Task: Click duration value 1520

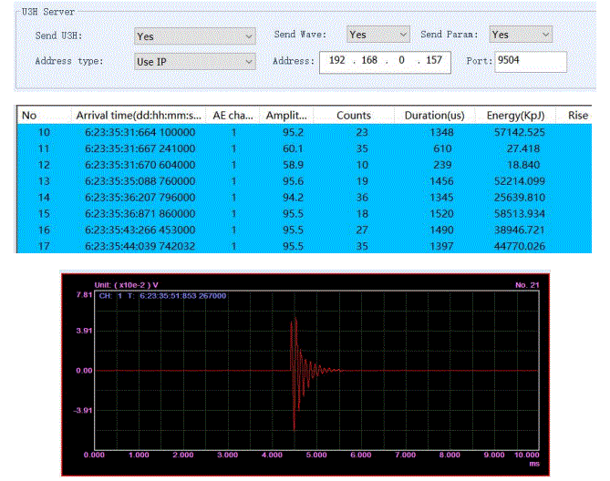Action: coord(441,214)
